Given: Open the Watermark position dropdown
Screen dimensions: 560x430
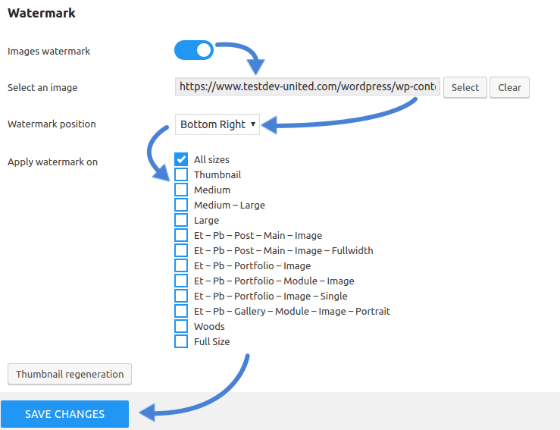Looking at the screenshot, I should 217,124.
